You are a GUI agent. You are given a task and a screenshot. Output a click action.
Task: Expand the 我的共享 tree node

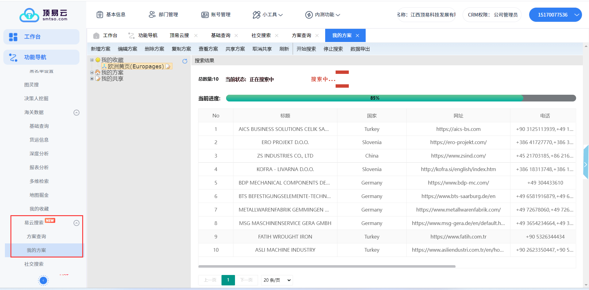pyautogui.click(x=92, y=79)
